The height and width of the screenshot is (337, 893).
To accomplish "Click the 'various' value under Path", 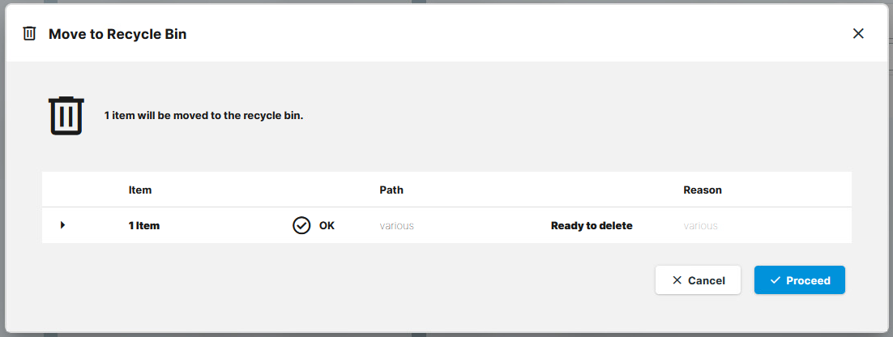I will (397, 226).
